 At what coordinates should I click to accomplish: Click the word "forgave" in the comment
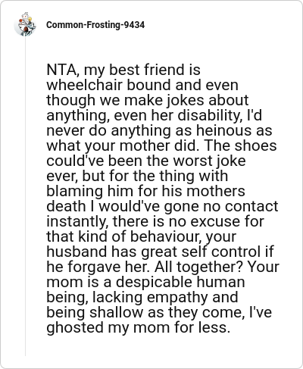click(94, 267)
